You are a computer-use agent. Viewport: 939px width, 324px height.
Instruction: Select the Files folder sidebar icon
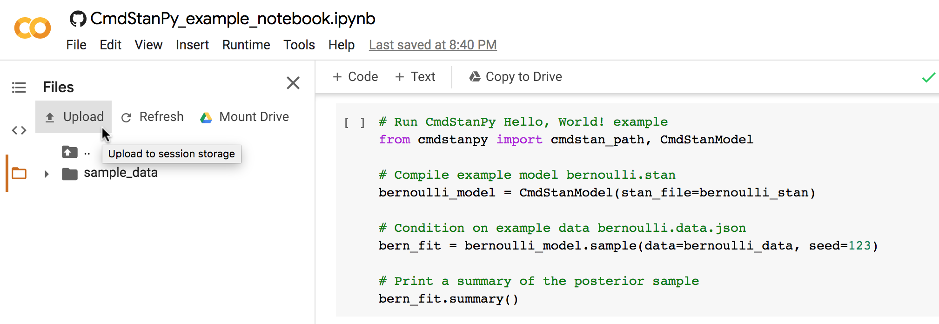19,173
